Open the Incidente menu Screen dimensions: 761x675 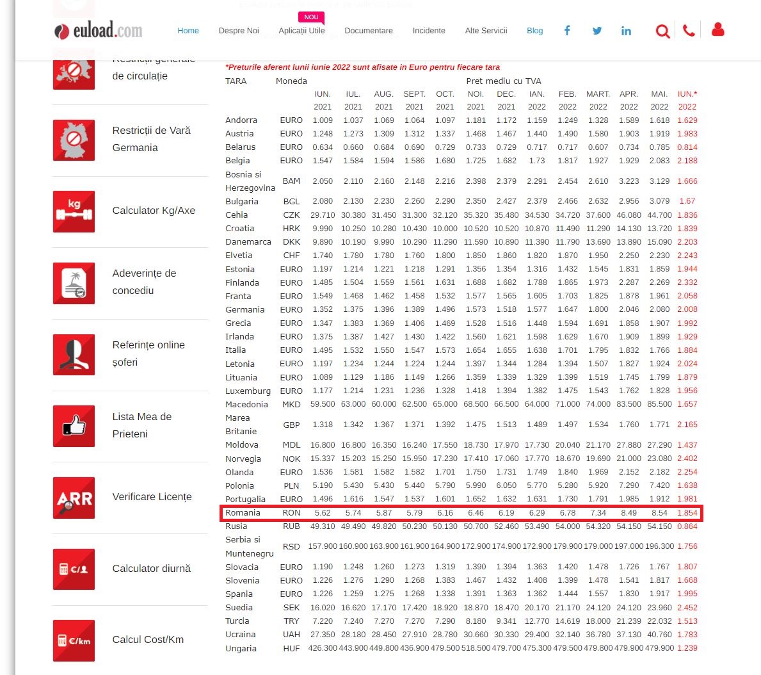(x=429, y=31)
